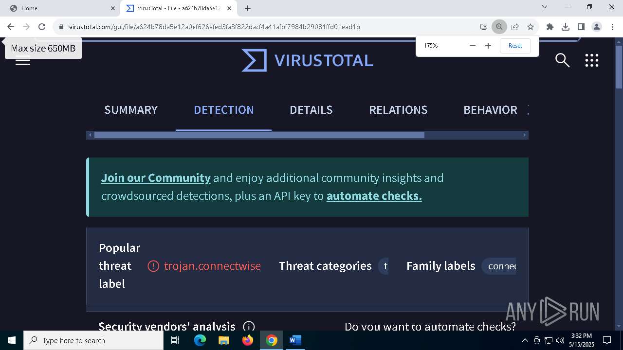Click the install app icon in address bar
Screen dimensions: 623x350
click(x=483, y=27)
